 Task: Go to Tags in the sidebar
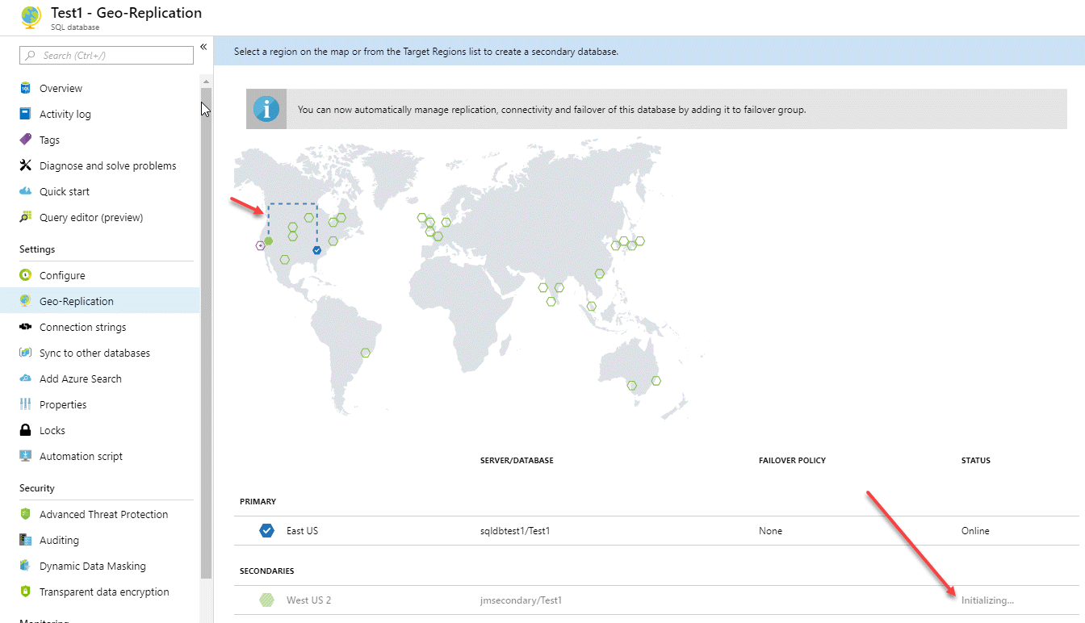point(49,140)
